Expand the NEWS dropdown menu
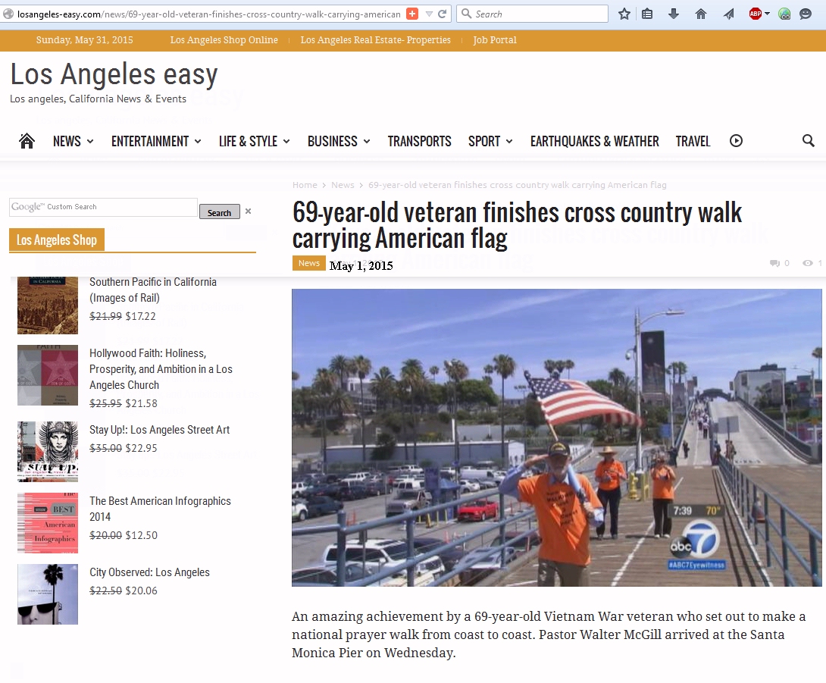The height and width of the screenshot is (683, 826). point(73,141)
